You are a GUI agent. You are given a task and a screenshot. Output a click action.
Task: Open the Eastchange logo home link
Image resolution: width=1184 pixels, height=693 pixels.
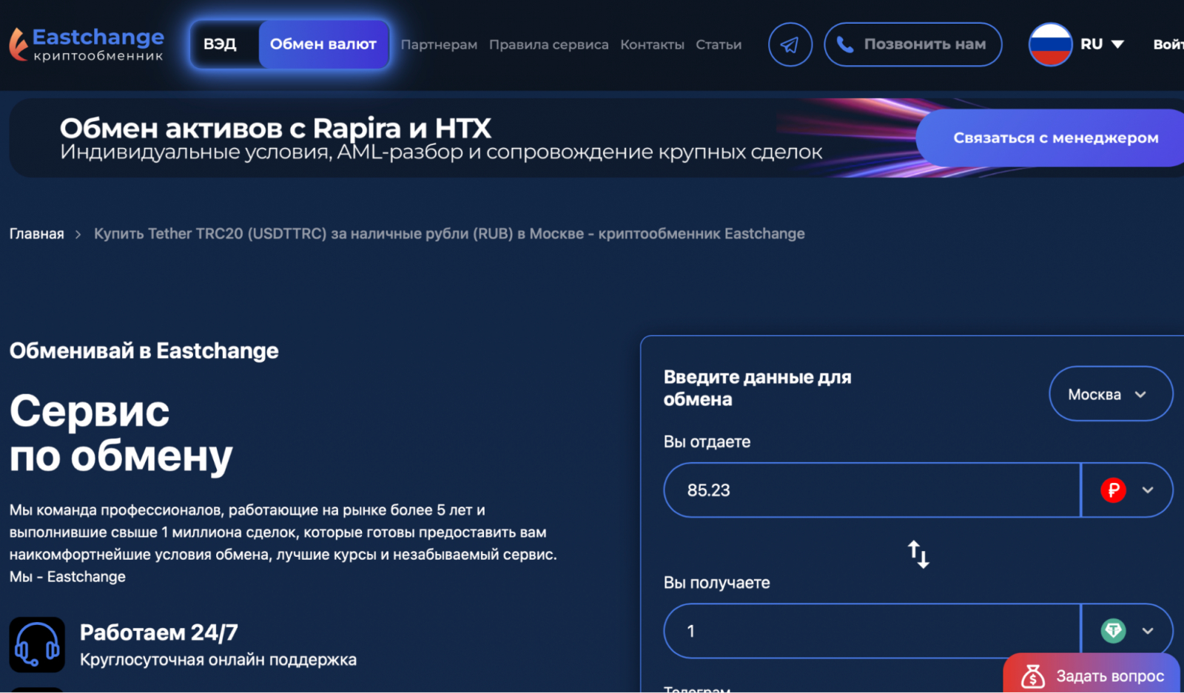pyautogui.click(x=87, y=44)
